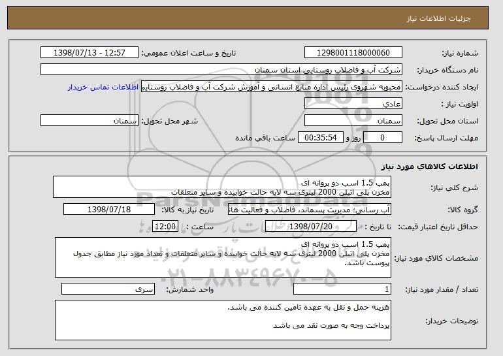Click the مهلت ارسال پاسخ label
This screenshot has height=356, width=503.
point(446,138)
